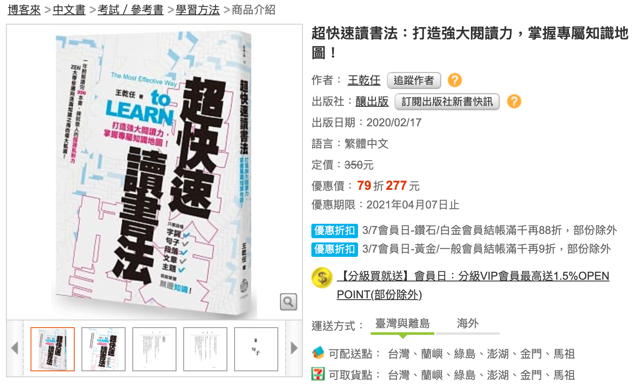Click the 7-Eleven store pickup icon
The width and height of the screenshot is (638, 384).
[x=318, y=374]
